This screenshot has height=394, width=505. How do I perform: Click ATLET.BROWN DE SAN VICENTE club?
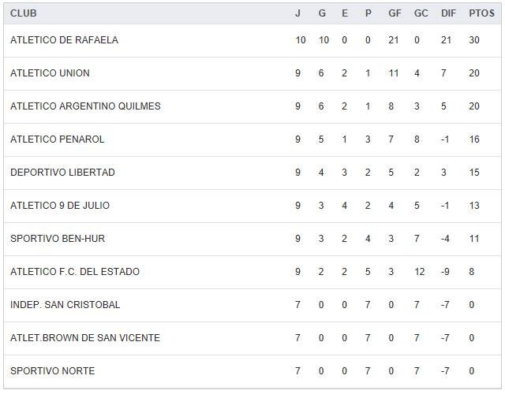click(85, 338)
